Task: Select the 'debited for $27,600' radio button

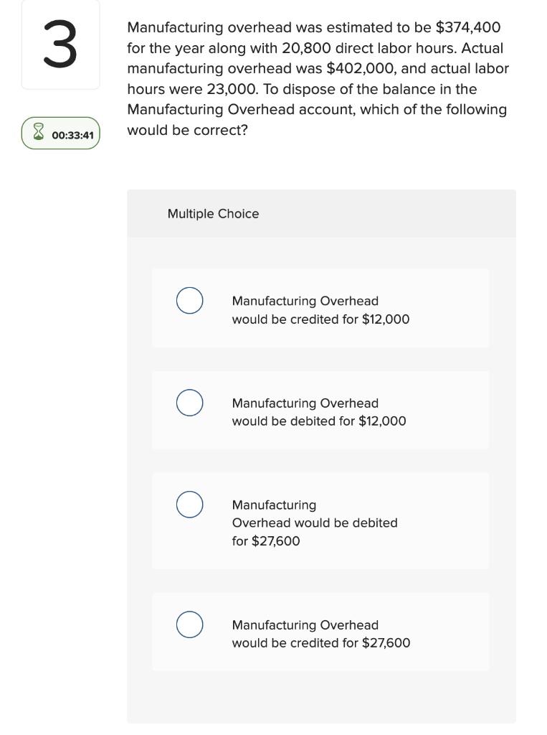Action: (189, 505)
